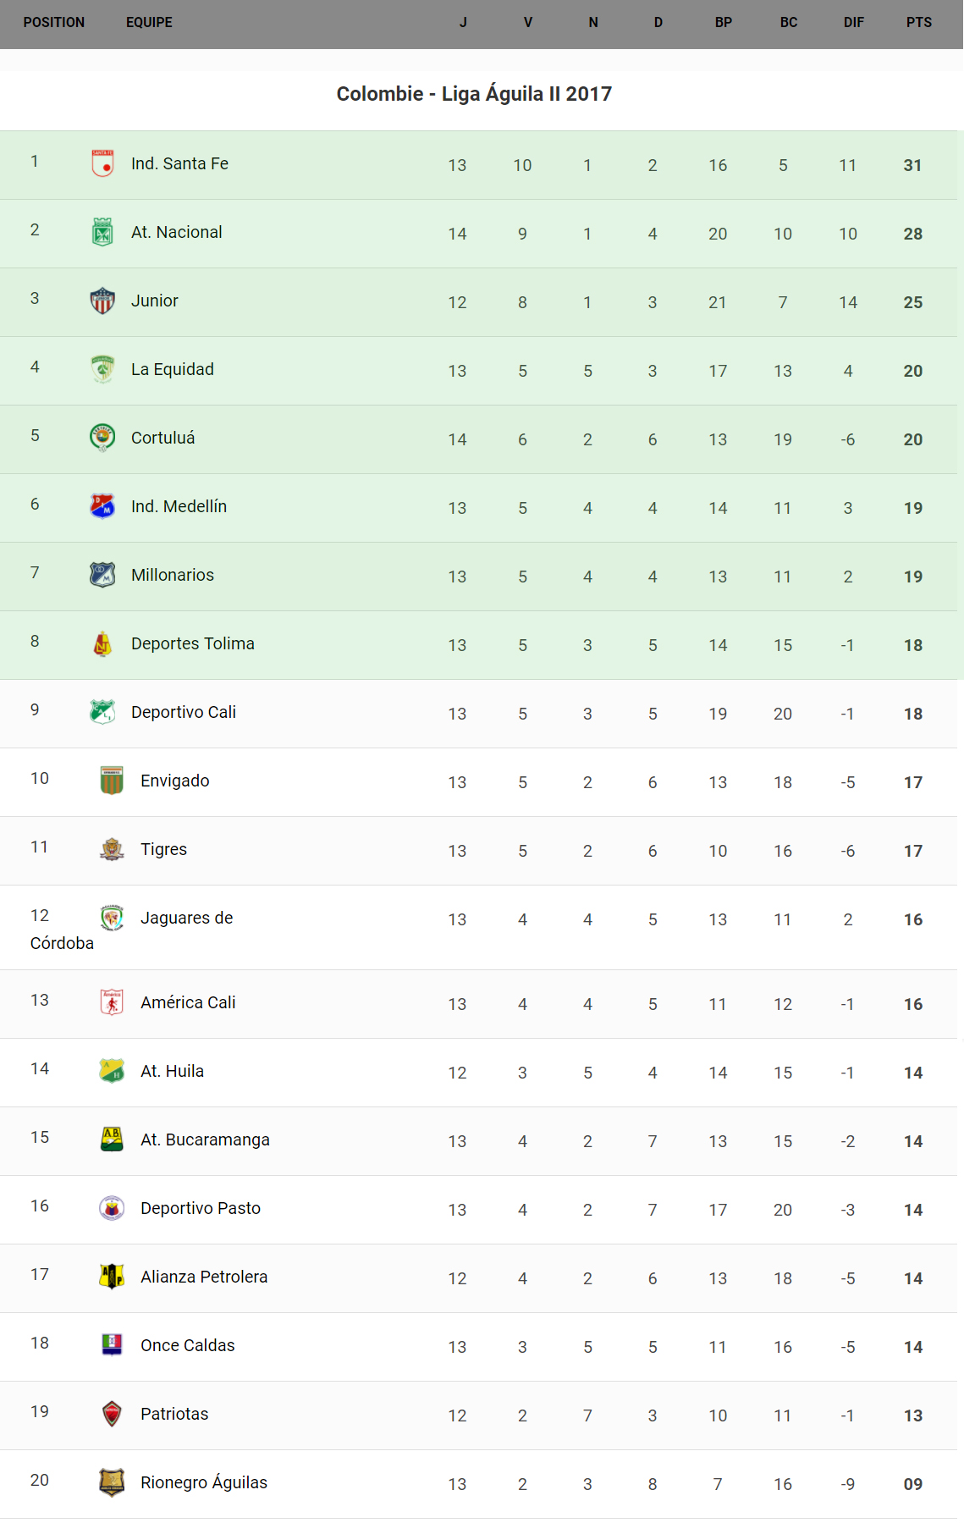Click the DIF column header
This screenshot has width=964, height=1523.
tap(853, 23)
